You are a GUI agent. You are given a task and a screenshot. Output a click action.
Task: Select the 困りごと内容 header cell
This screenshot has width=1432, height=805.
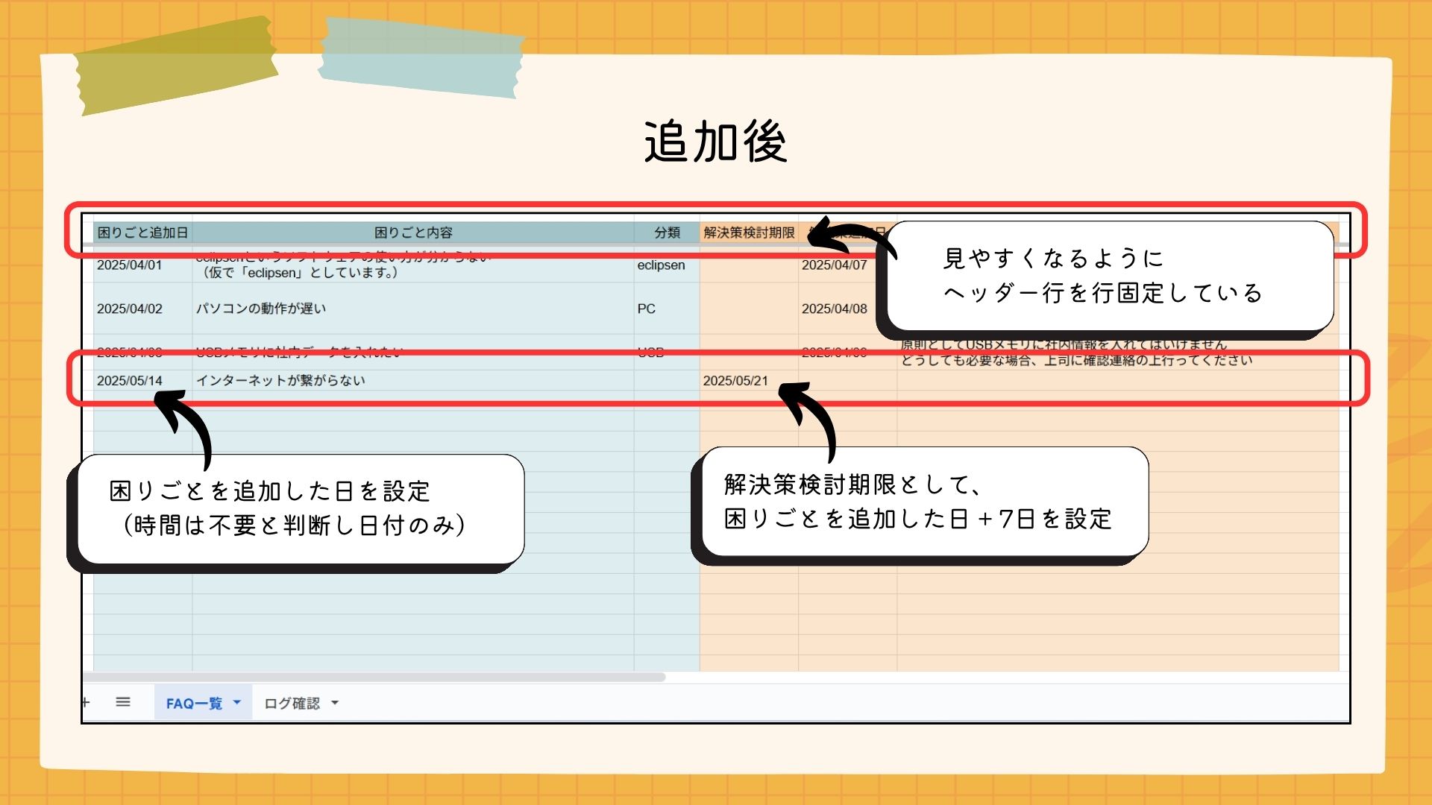(x=413, y=233)
